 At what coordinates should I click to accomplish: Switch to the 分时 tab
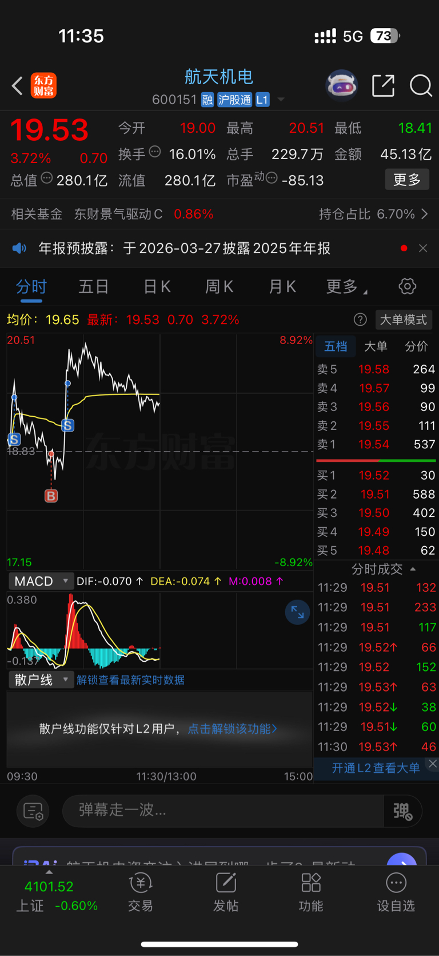(x=31, y=286)
